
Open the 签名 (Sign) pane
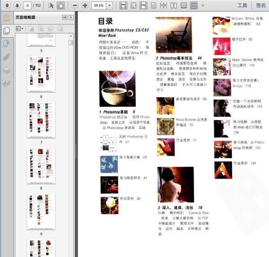261,5
